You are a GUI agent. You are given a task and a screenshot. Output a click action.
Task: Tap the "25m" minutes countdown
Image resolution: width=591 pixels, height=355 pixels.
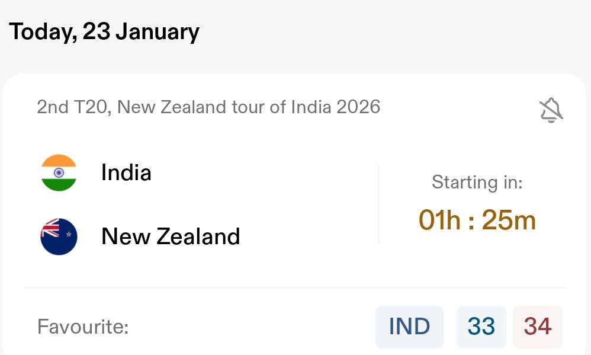(508, 220)
